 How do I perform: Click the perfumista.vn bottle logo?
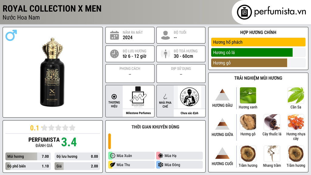pyautogui.click(x=244, y=12)
